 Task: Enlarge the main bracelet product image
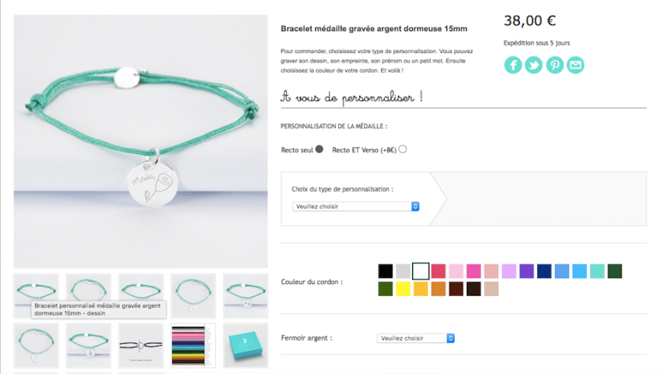[x=141, y=141]
